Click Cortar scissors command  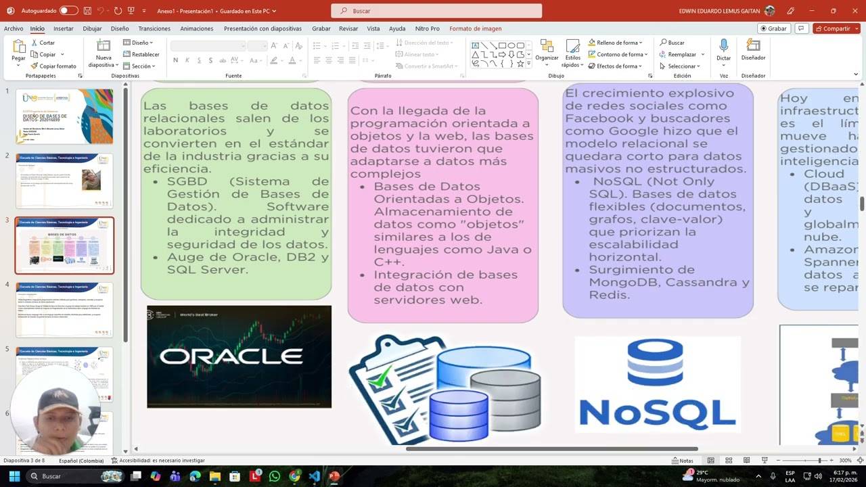[43, 43]
